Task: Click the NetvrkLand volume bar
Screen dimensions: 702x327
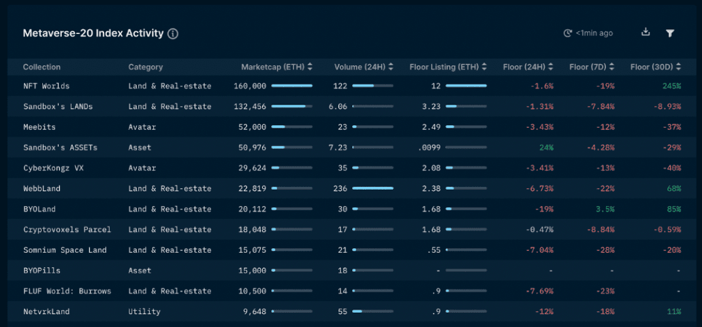Action: (373, 312)
